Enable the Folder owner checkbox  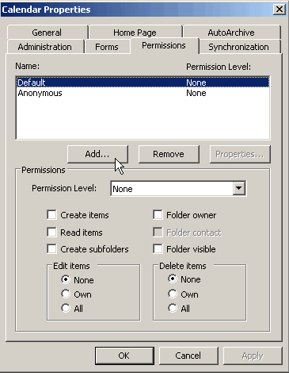click(x=158, y=215)
